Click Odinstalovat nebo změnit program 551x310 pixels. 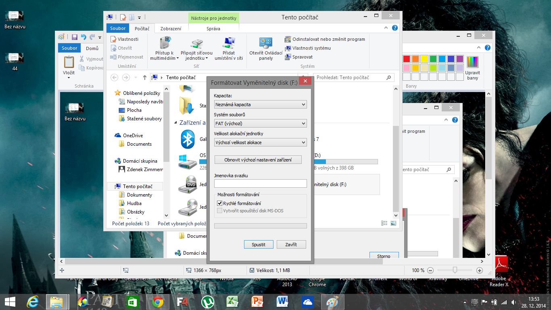(x=325, y=39)
